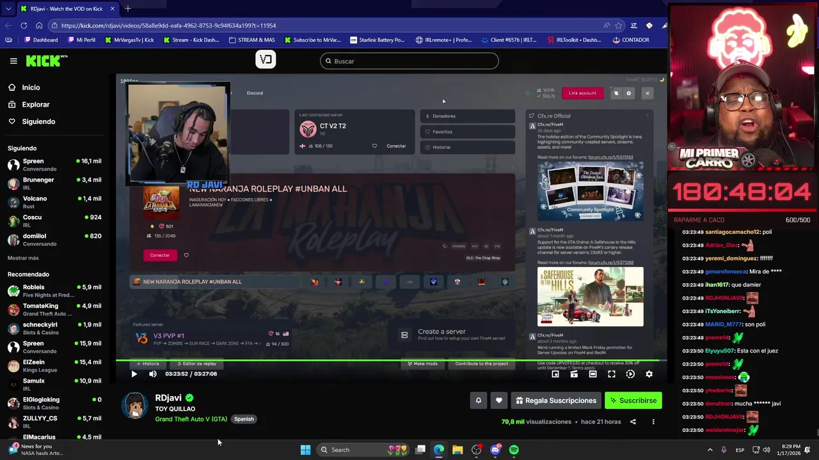Reload the current page

[24, 26]
